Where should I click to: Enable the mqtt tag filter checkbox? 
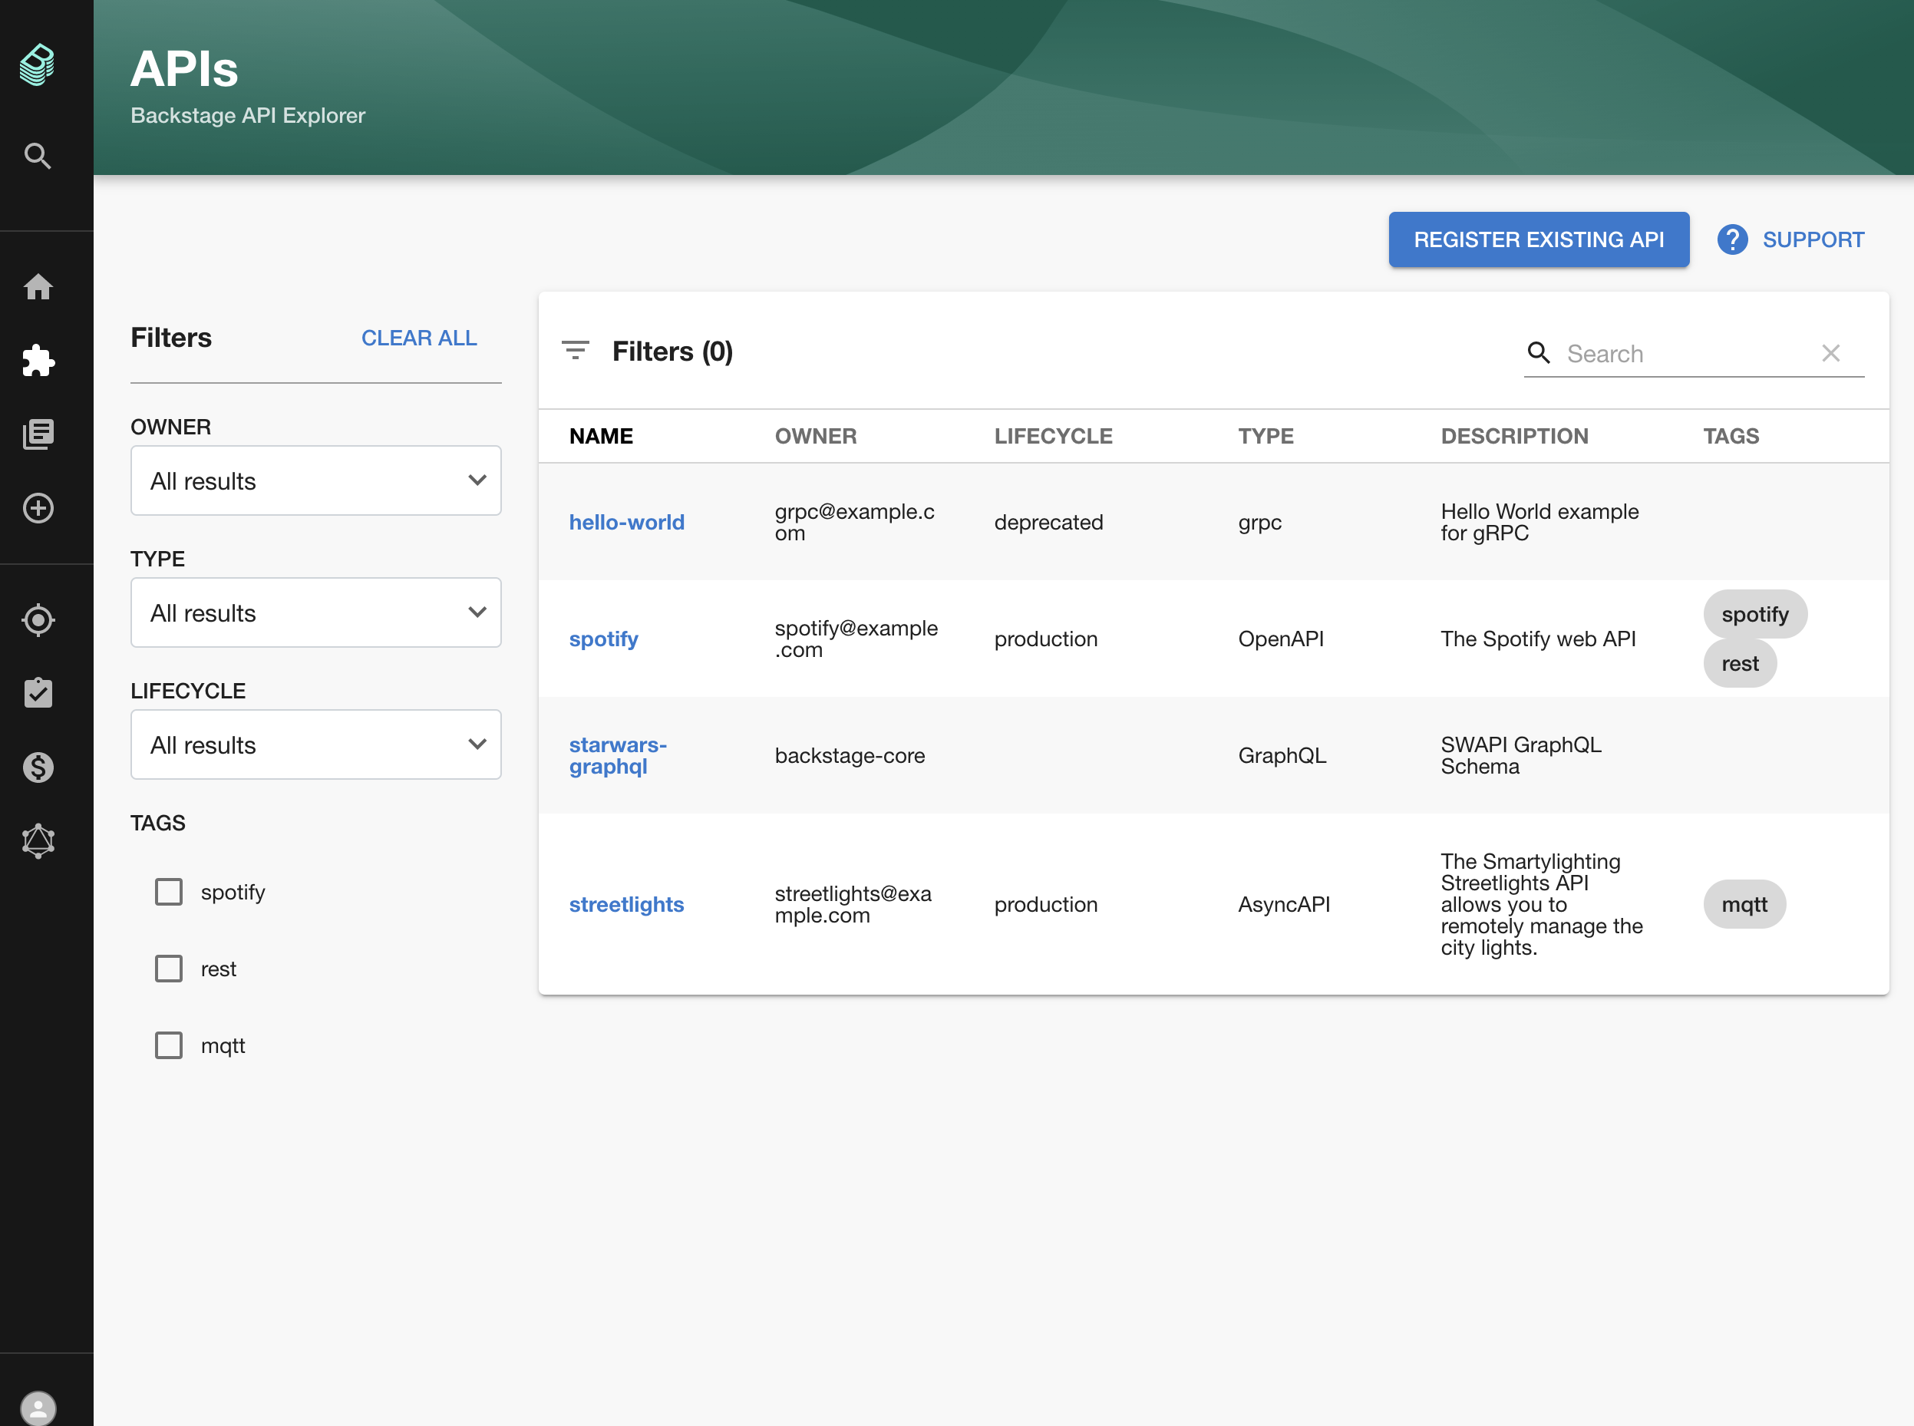(168, 1045)
